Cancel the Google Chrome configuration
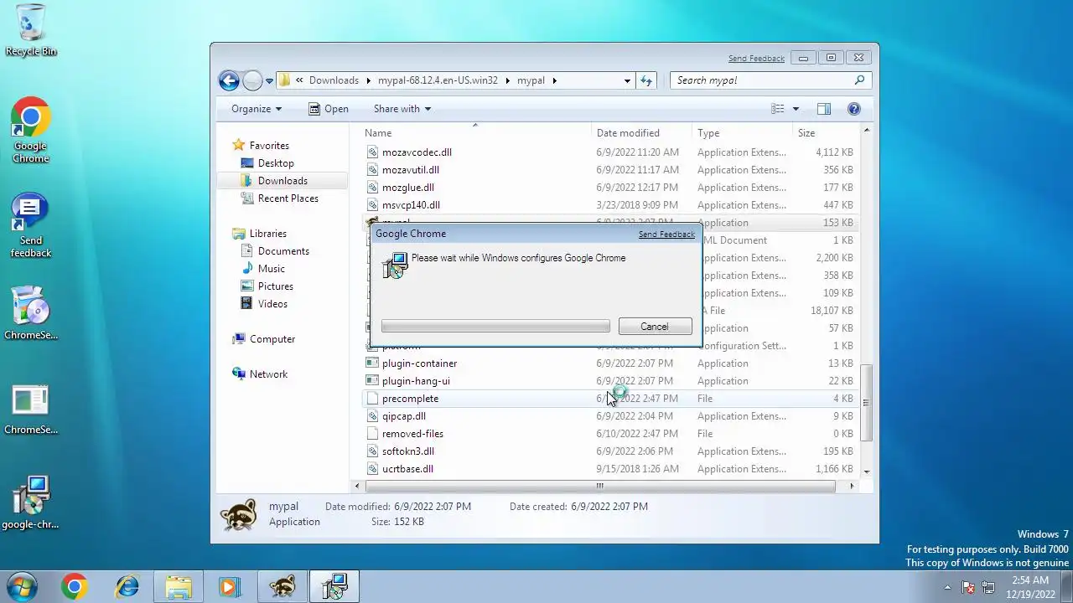This screenshot has height=603, width=1073. [655, 327]
